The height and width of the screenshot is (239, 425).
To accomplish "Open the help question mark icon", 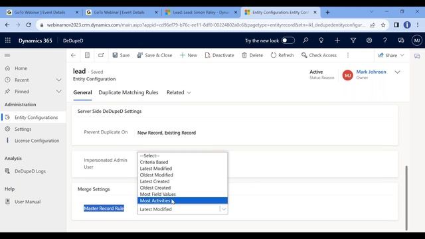I will [385, 40].
